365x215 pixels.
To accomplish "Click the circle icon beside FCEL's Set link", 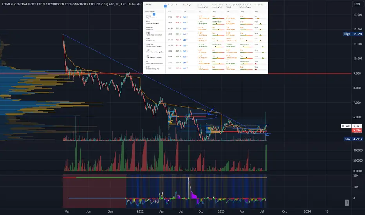I will click(x=187, y=68).
